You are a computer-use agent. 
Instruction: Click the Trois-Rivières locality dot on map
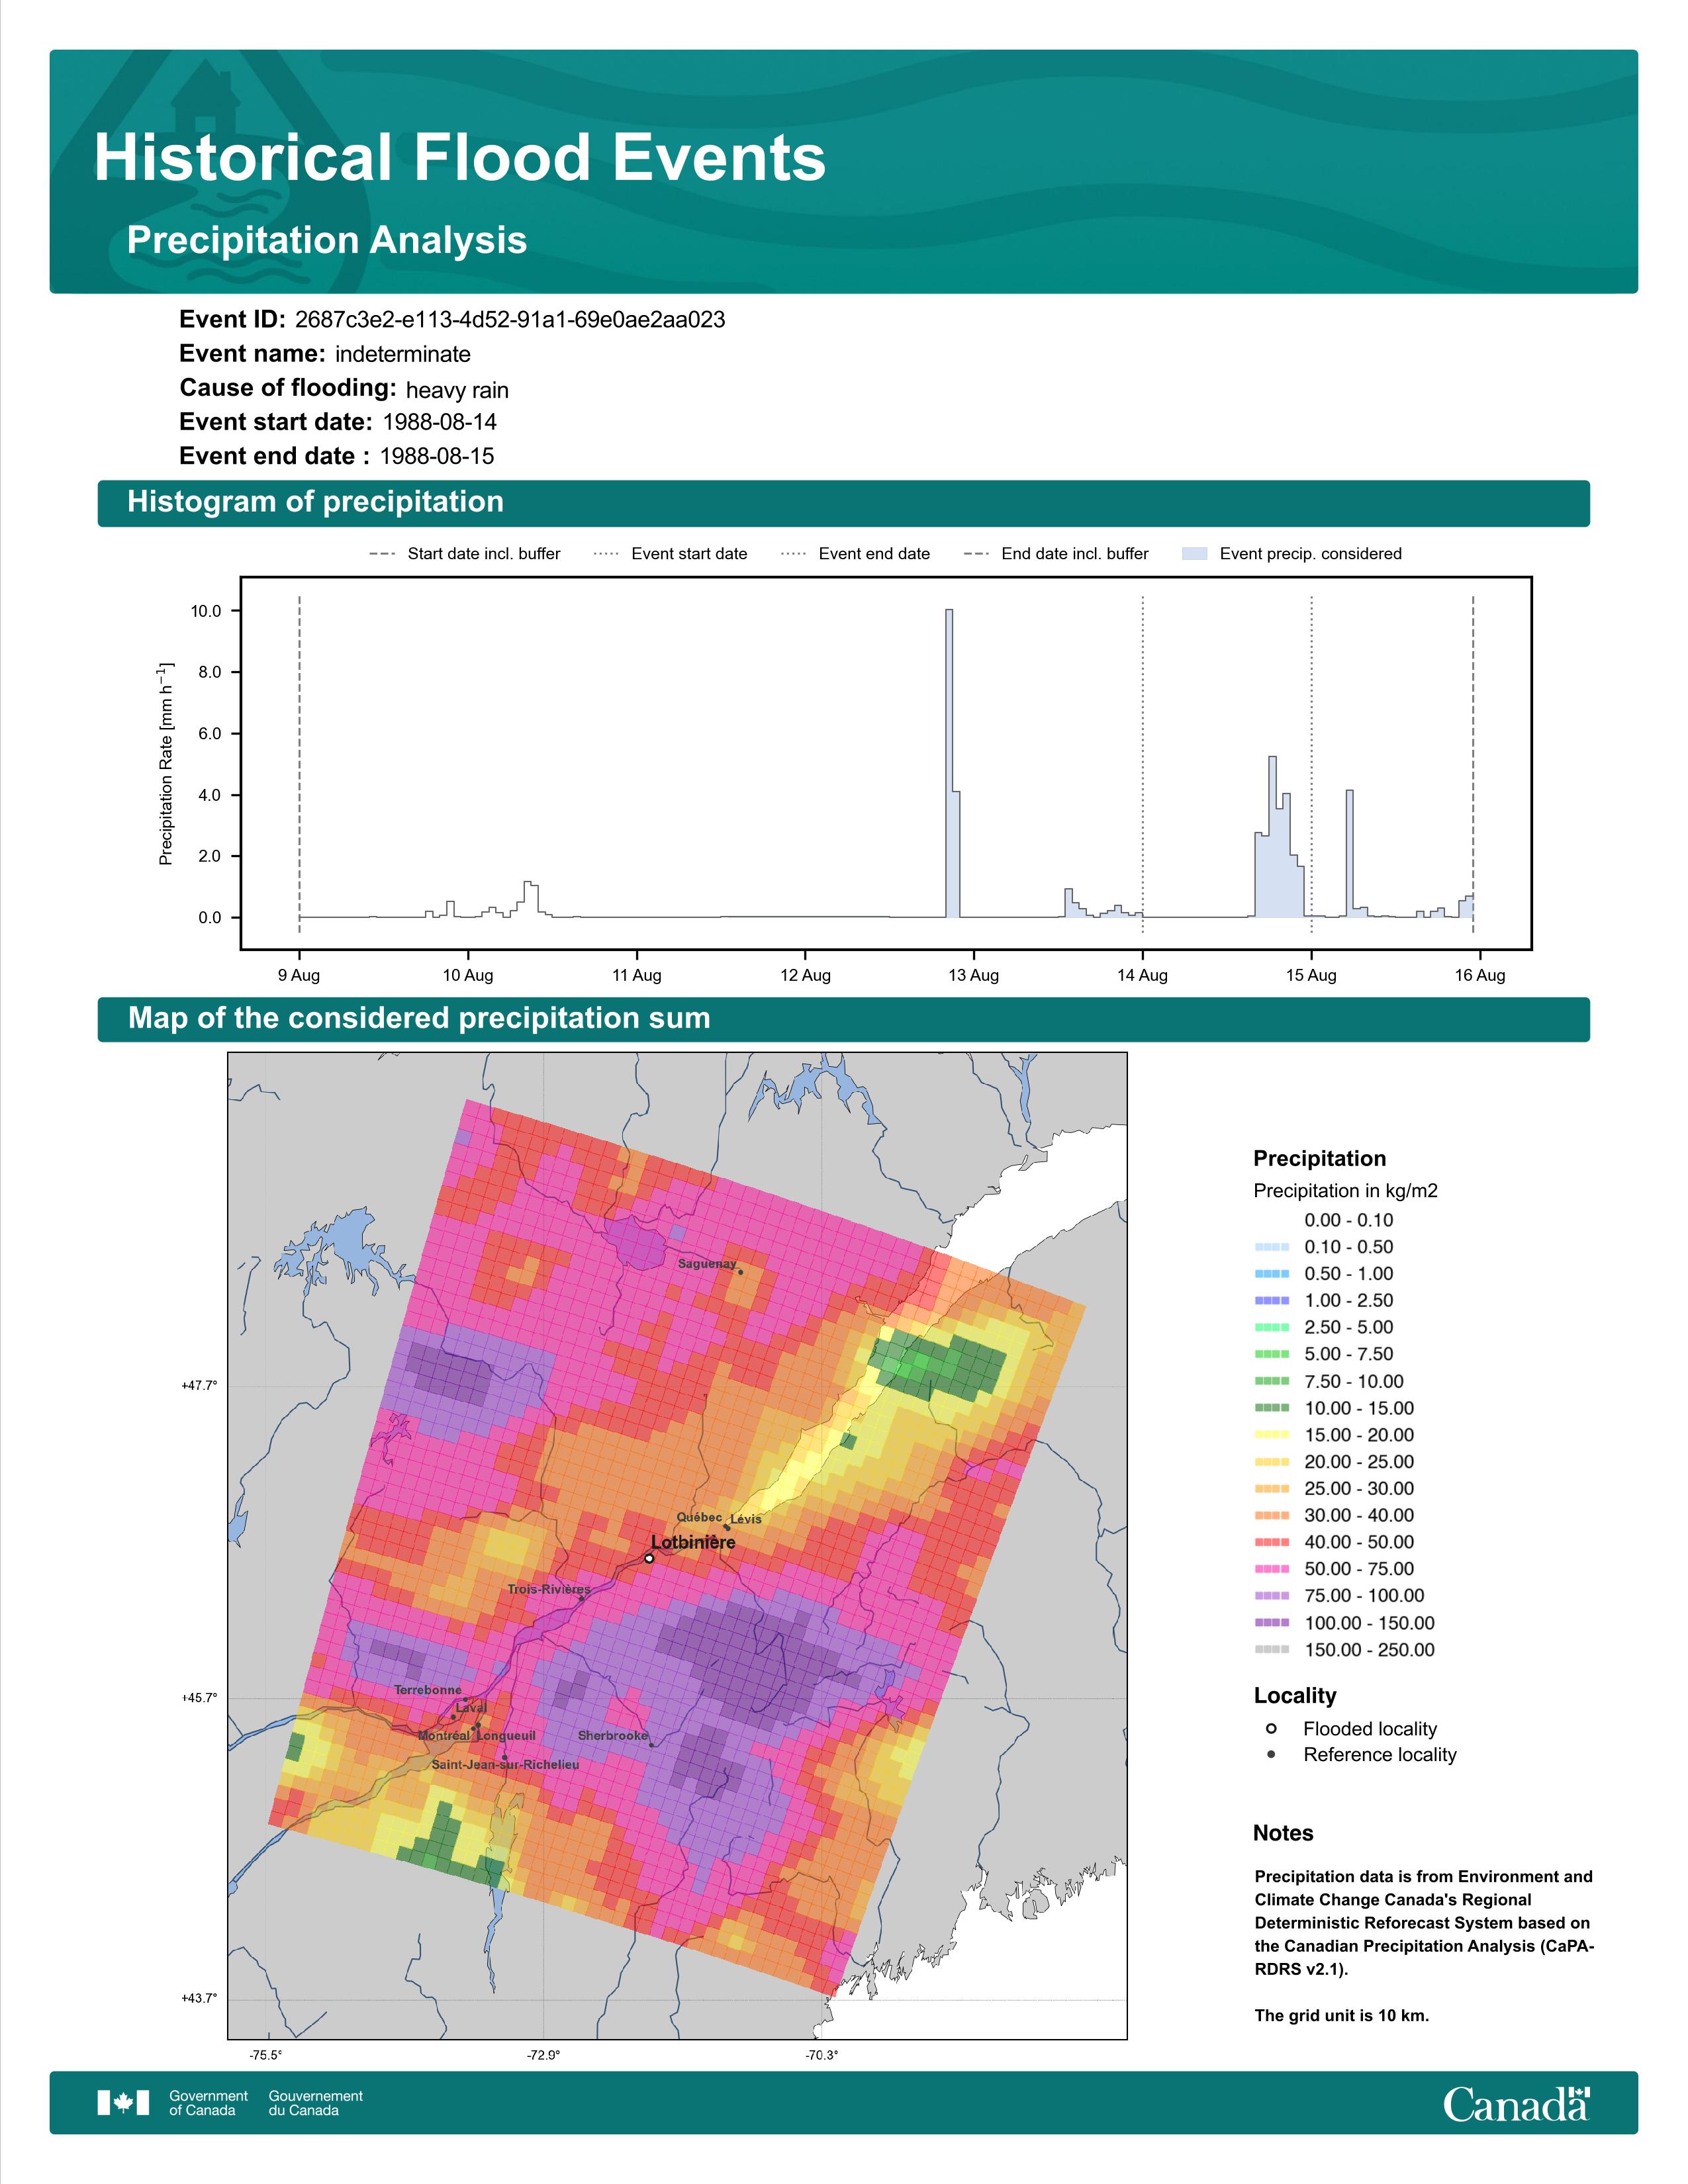tap(581, 1598)
